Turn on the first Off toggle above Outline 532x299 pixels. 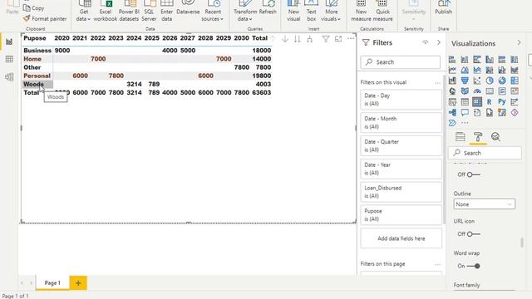(x=473, y=174)
